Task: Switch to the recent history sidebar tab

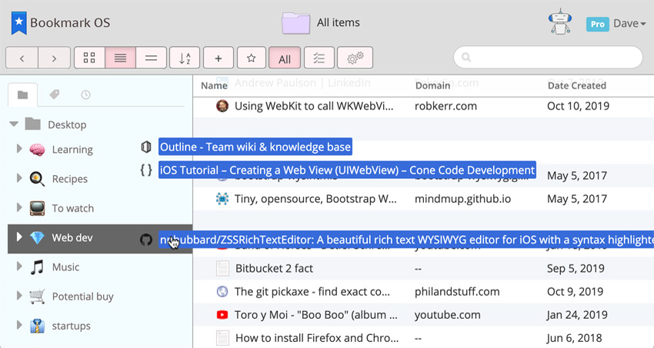Action: coord(85,94)
